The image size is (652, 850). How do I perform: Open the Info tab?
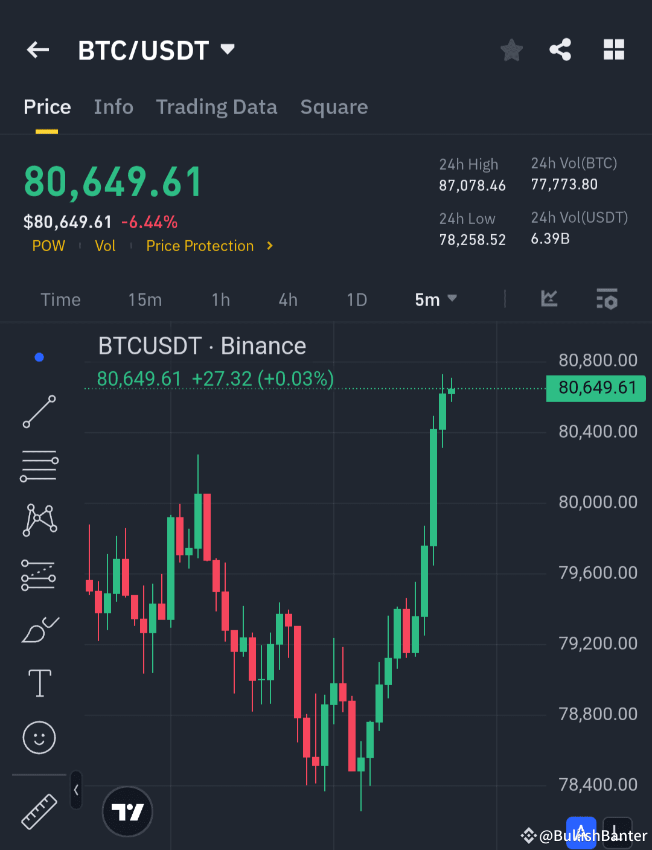(x=113, y=107)
